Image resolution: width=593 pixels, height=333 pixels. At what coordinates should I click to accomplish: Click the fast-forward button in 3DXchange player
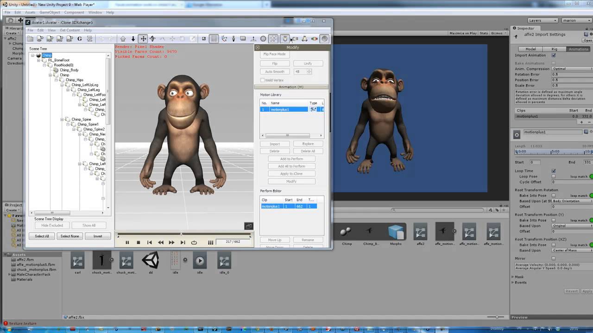pyautogui.click(x=171, y=242)
